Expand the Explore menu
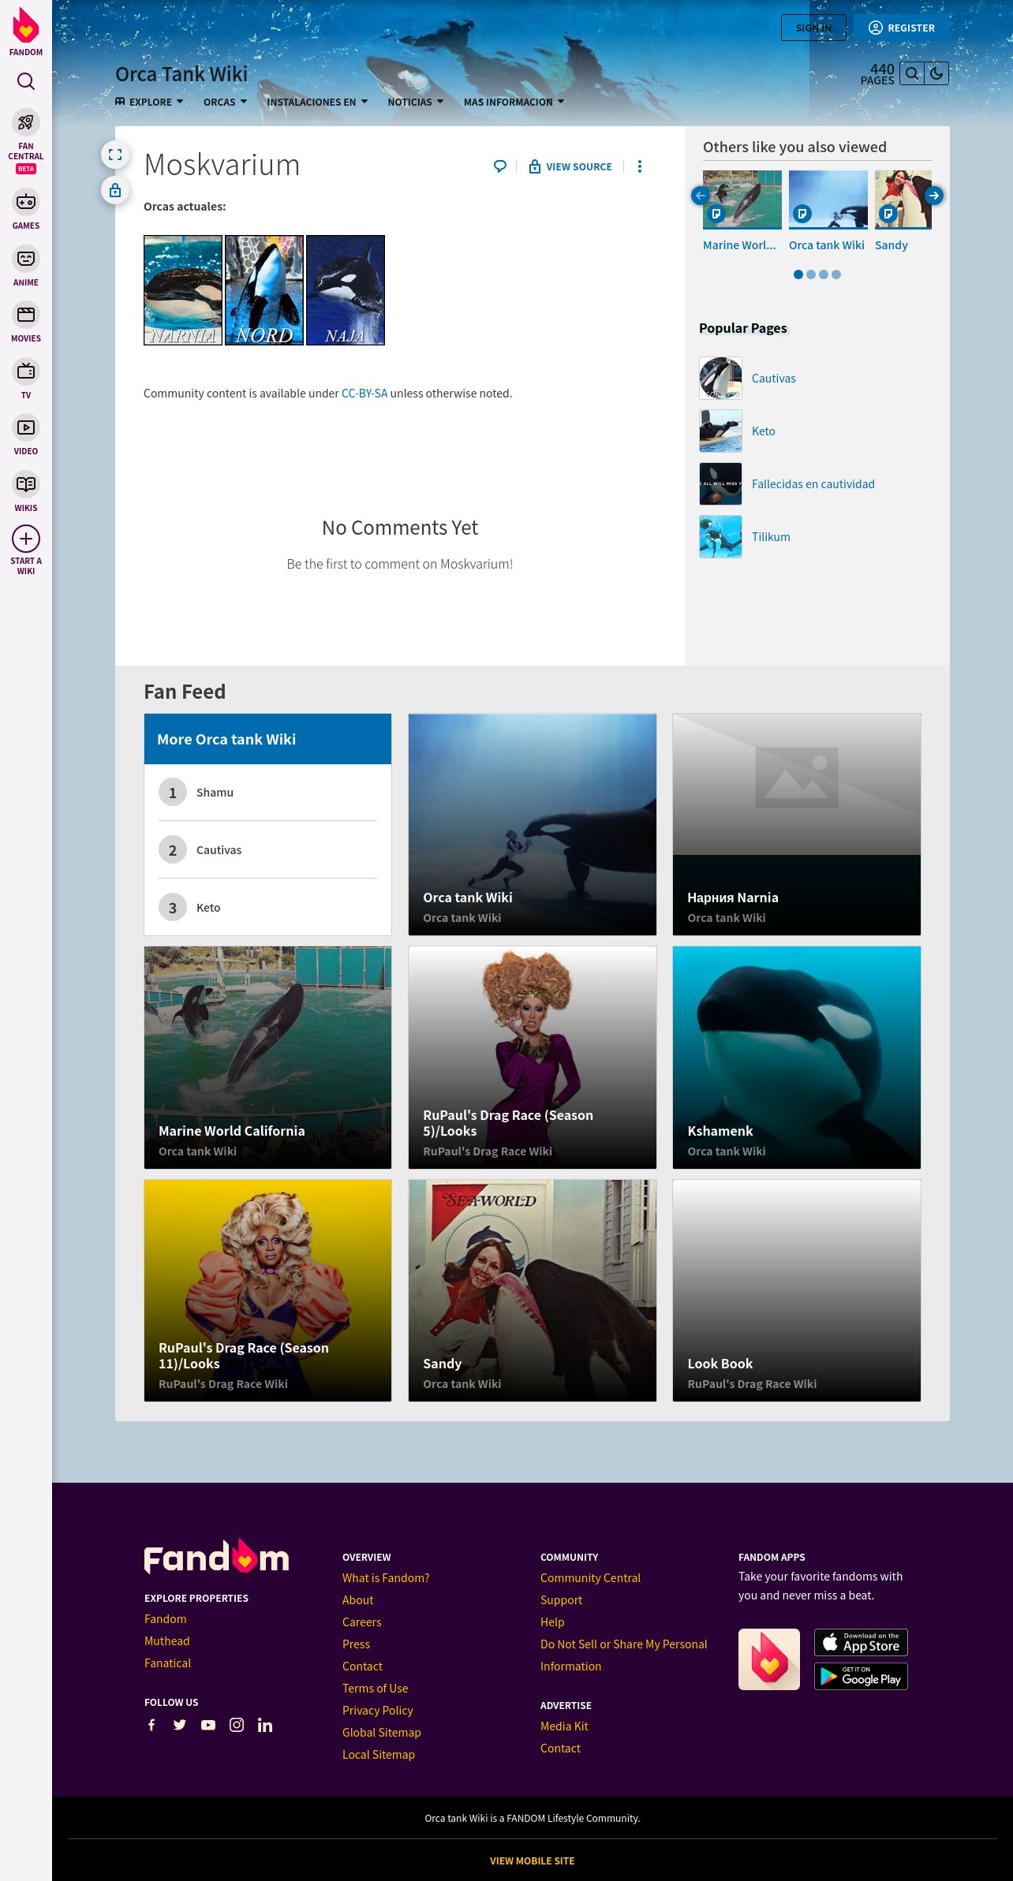This screenshot has width=1013, height=1881. pos(149,102)
